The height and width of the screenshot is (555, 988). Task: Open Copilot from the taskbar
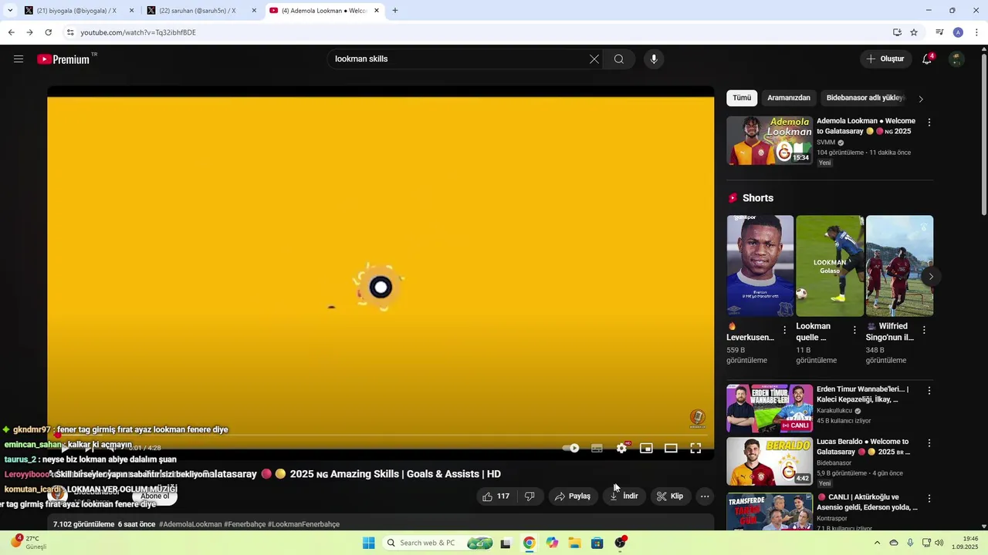552,543
